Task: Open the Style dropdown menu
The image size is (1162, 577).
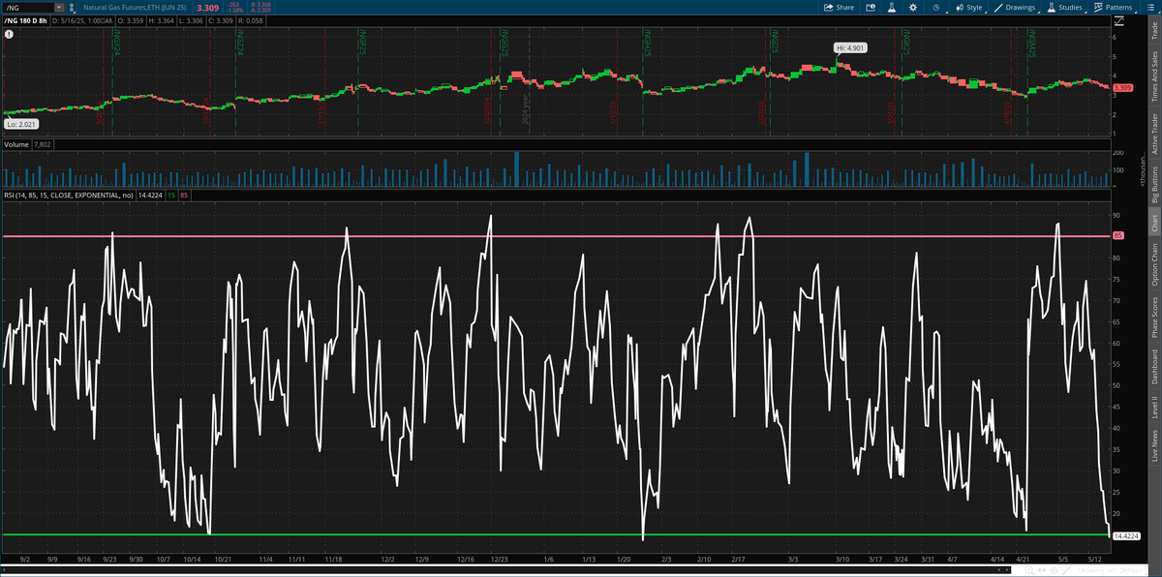Action: coord(969,7)
